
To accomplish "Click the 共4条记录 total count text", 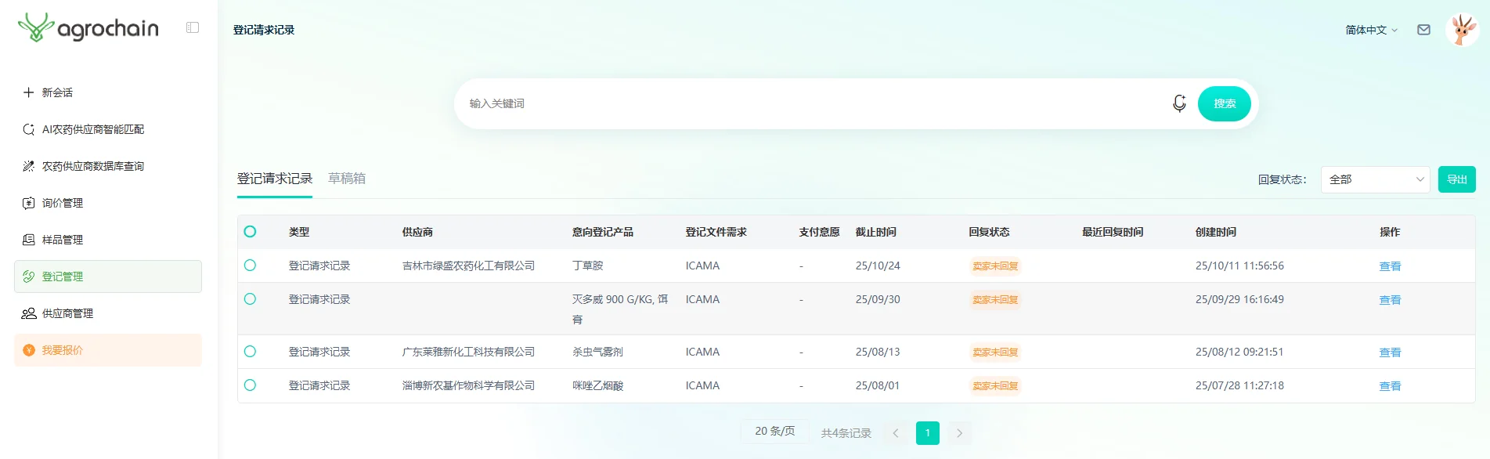I will pyautogui.click(x=846, y=433).
